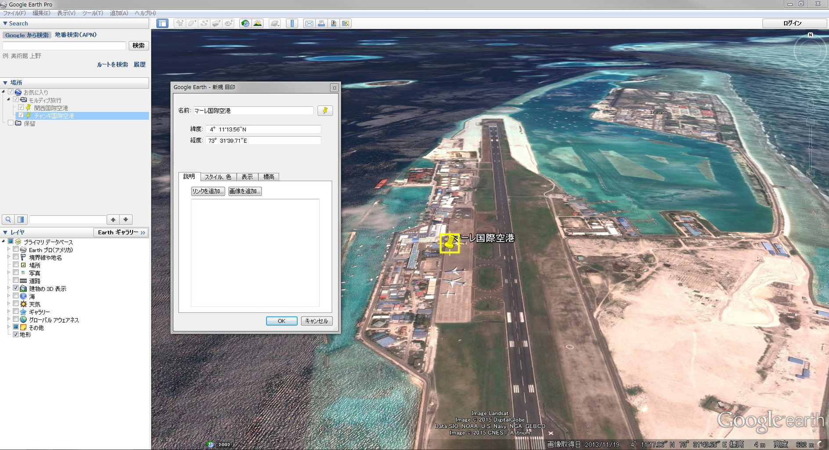Open the planet switcher toolbar icon

click(275, 23)
